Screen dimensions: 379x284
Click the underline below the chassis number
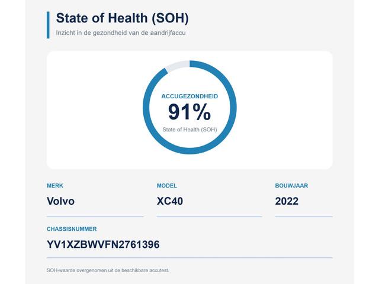pyautogui.click(x=189, y=258)
